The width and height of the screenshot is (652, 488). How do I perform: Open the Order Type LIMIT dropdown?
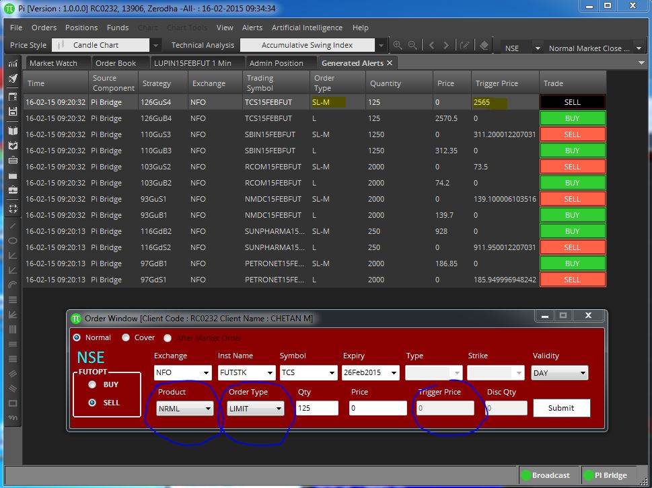pos(256,409)
